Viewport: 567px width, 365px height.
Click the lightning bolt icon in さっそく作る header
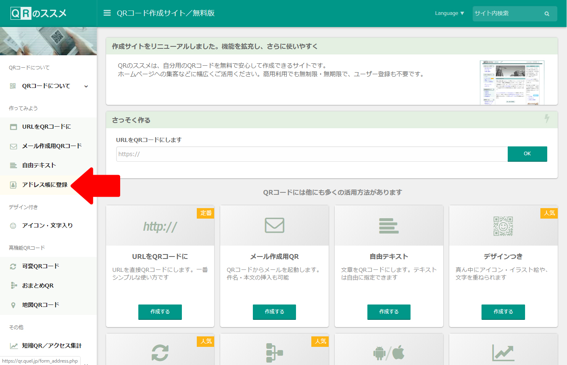click(547, 119)
